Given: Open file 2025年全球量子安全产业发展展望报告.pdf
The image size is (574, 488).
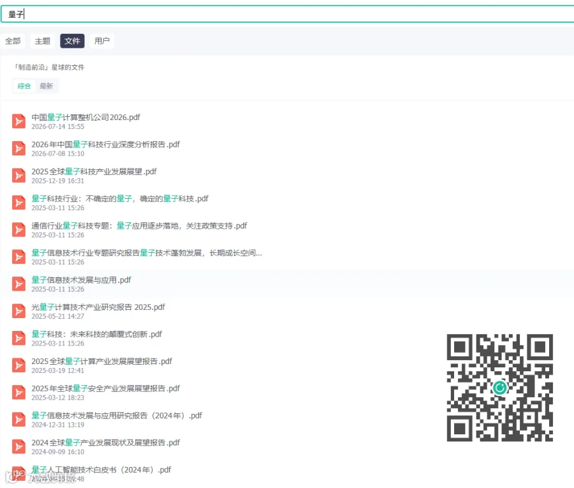Looking at the screenshot, I should pos(105,388).
